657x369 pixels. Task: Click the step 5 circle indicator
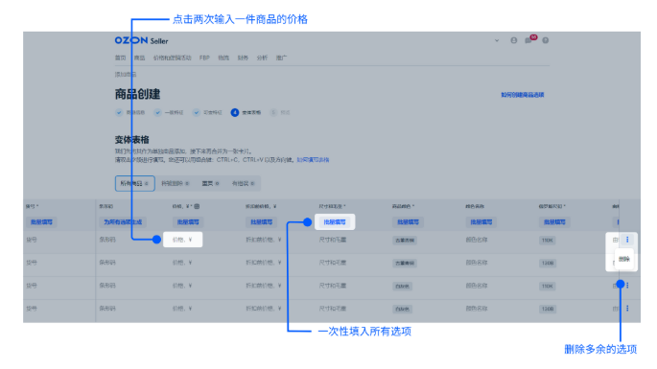point(273,113)
